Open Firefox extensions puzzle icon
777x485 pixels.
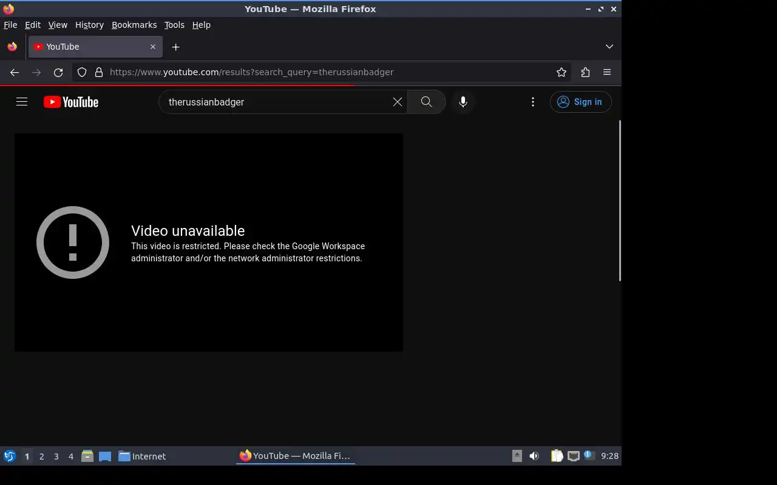[585, 72]
